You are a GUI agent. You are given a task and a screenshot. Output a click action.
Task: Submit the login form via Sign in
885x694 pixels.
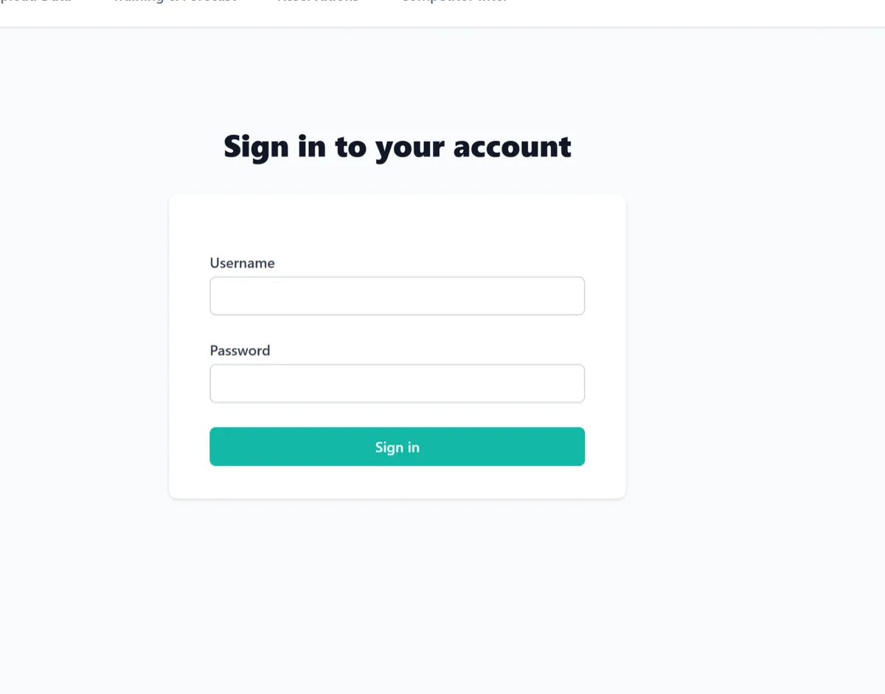point(397,446)
